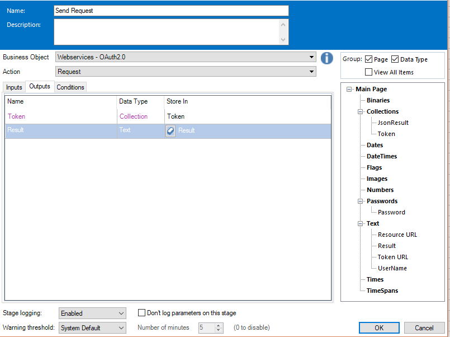Select the Passwords tree label

382,201
